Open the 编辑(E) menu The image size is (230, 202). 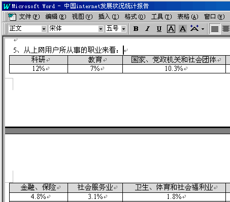click(x=56, y=17)
